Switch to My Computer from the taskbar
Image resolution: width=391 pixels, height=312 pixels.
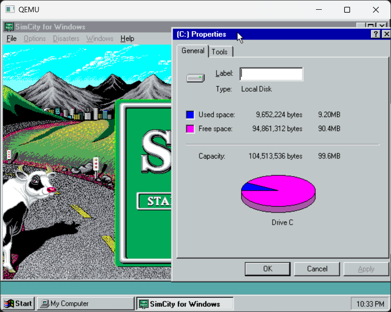pyautogui.click(x=85, y=304)
